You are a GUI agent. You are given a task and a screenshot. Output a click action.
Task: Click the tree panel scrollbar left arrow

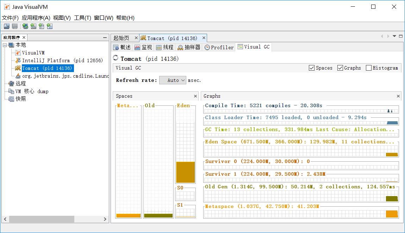tap(5, 219)
